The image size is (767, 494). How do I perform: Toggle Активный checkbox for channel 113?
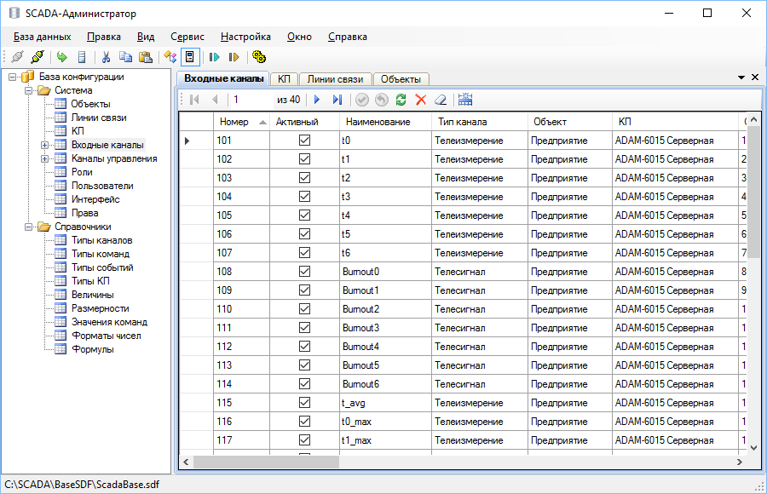coord(304,365)
